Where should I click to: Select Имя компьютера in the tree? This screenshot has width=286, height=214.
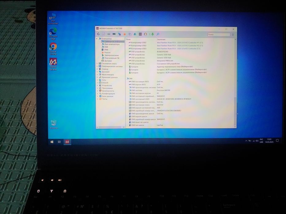(x=111, y=44)
